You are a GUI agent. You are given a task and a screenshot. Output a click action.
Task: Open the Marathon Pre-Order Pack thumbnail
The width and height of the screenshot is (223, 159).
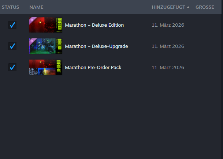tap(46, 67)
